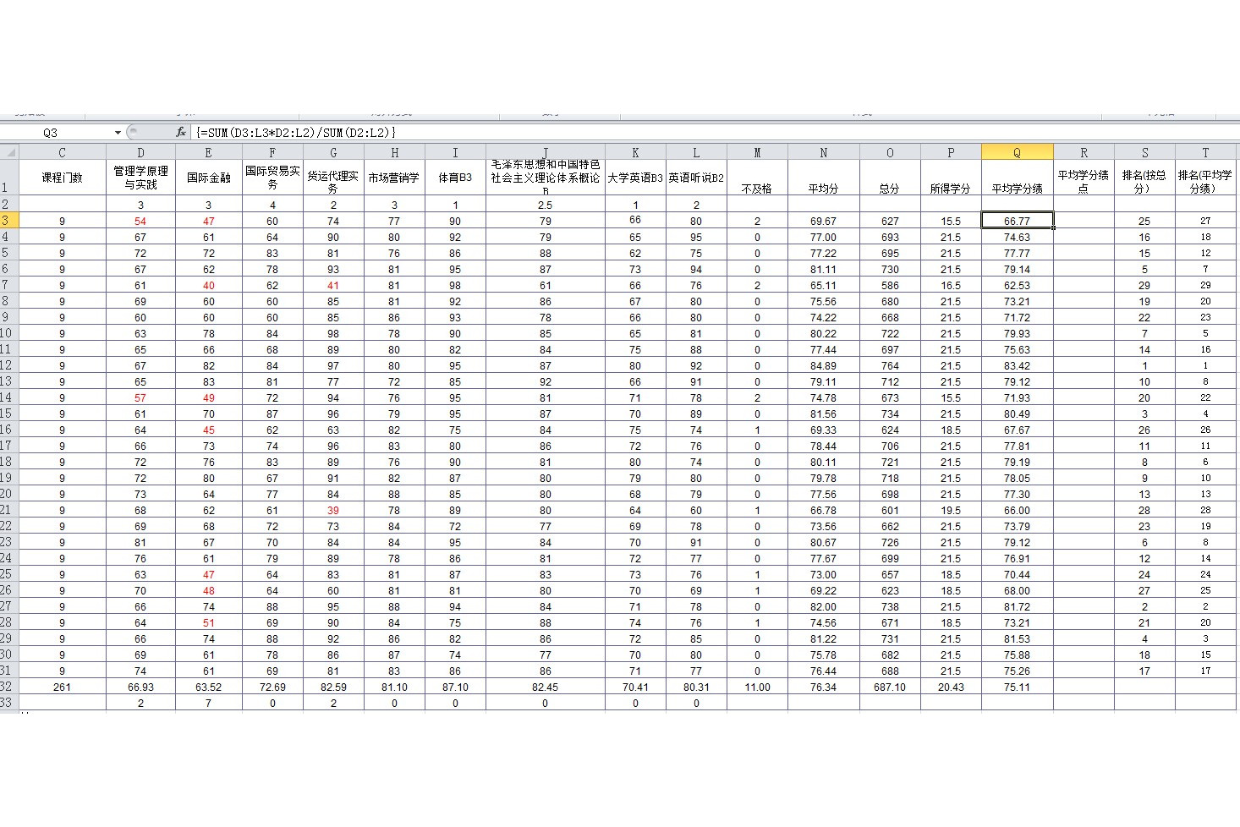Screen dimensions: 1240x827
Task: Click the 所得学分 header cell
Action: pos(951,188)
